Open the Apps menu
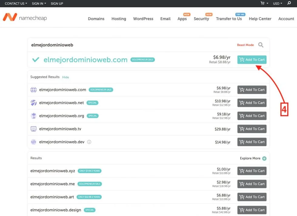The image size is (297, 216). point(182,19)
